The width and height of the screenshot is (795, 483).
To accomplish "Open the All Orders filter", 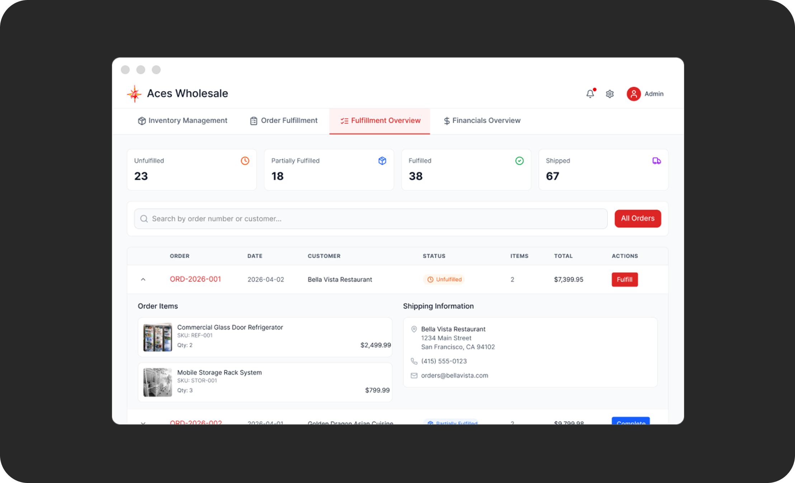I will pos(638,218).
